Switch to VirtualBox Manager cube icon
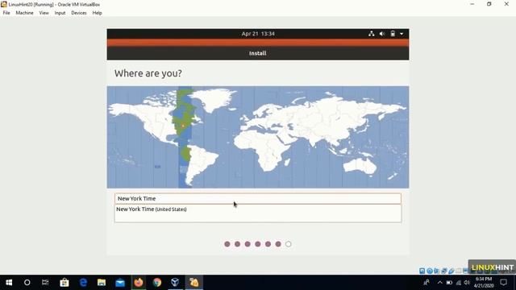 (x=175, y=283)
